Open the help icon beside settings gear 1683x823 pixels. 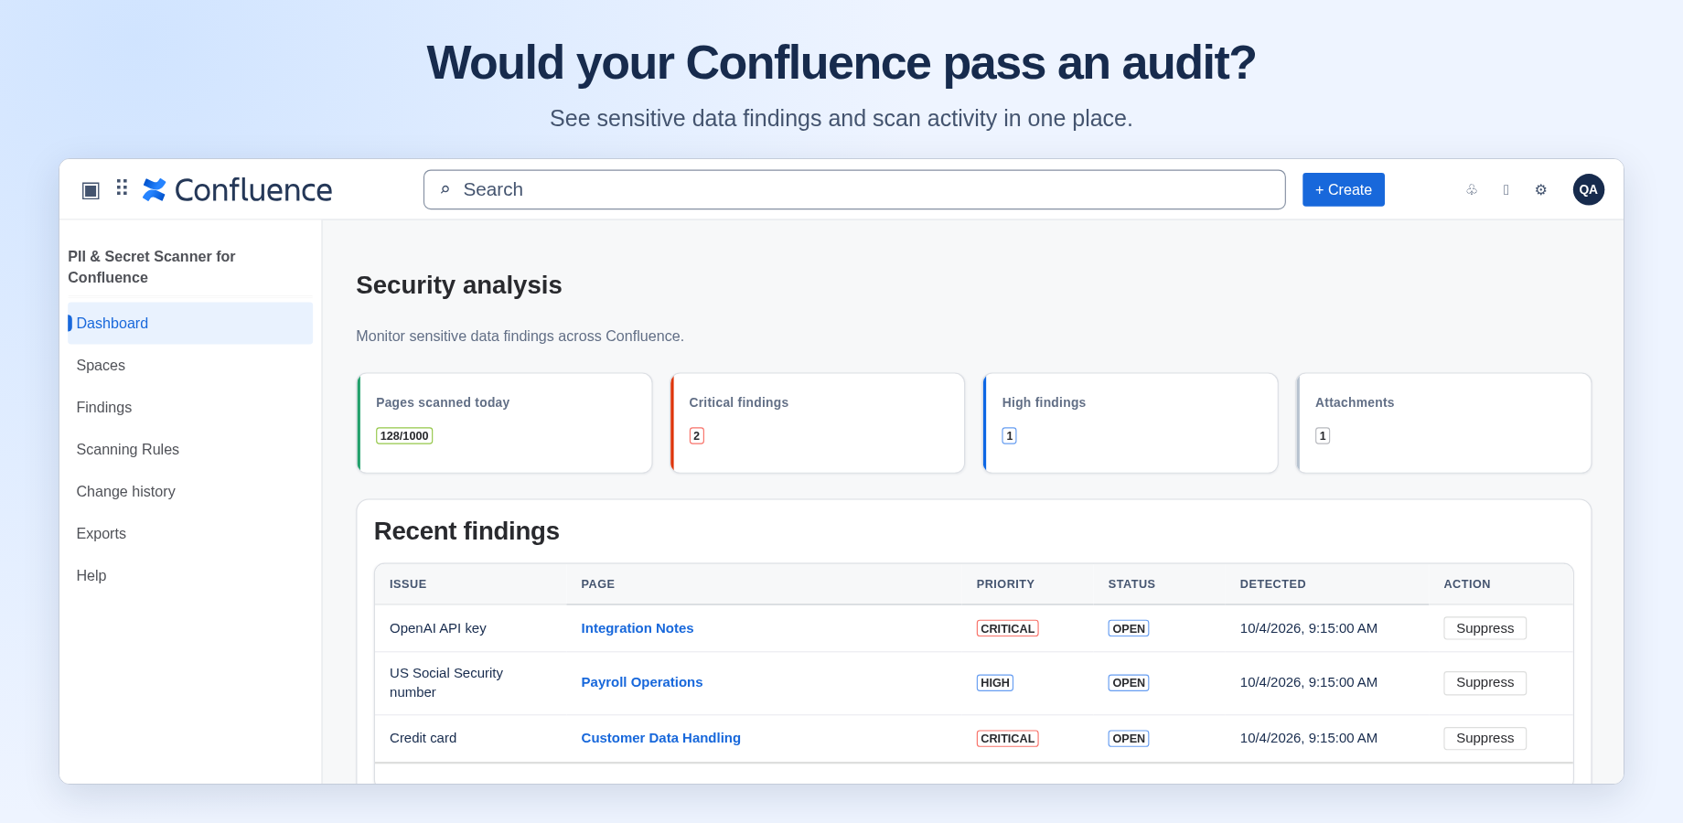pos(1506,189)
